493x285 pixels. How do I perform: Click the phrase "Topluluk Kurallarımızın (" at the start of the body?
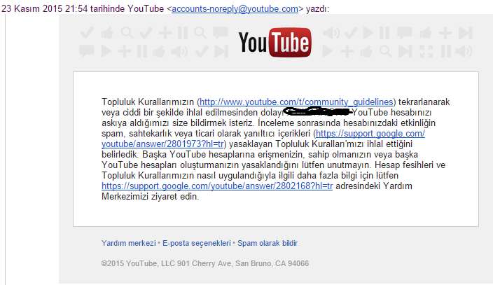pos(151,102)
